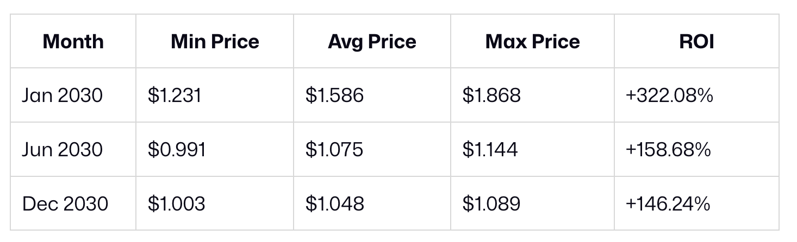This screenshot has height=242, width=797.
Task: Select the $1.075 average price cell
Action: [x=334, y=149]
